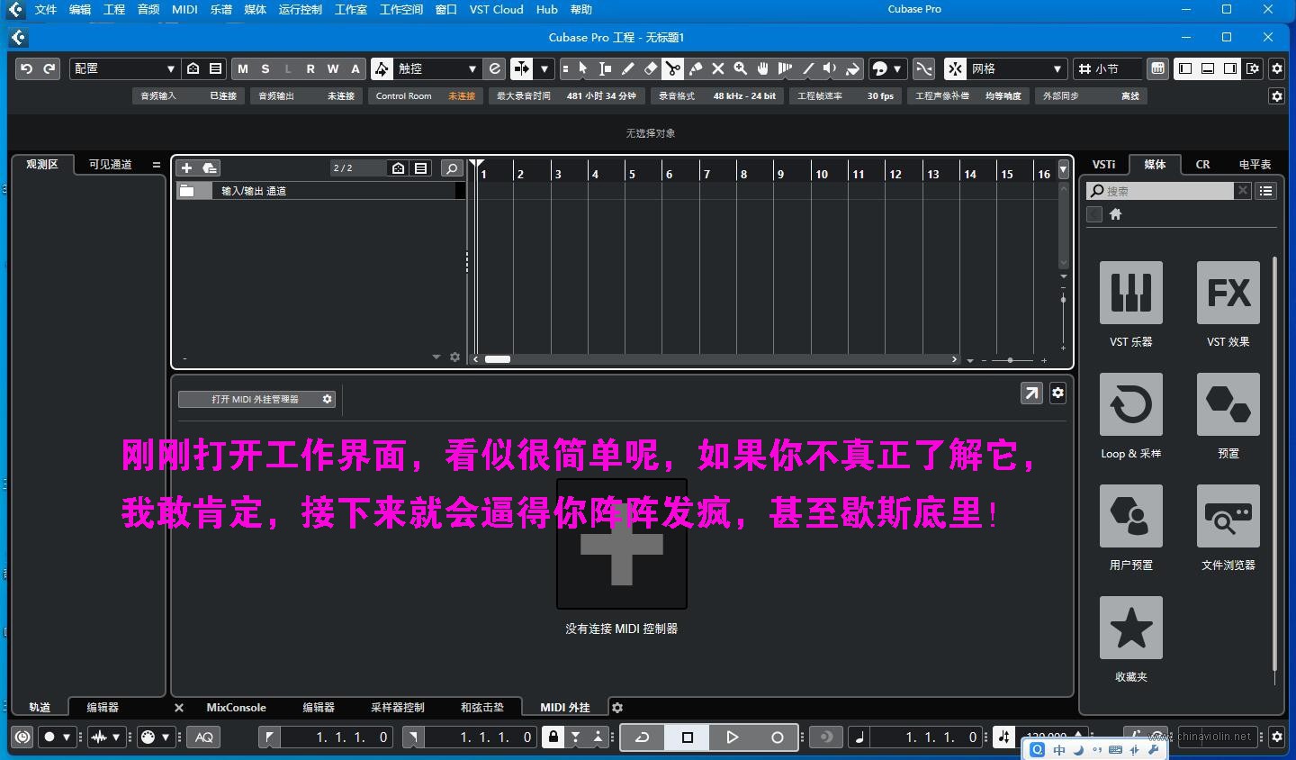1296x760 pixels.
Task: Click 打开 MIDI 外挂管理器 button
Action: [256, 399]
